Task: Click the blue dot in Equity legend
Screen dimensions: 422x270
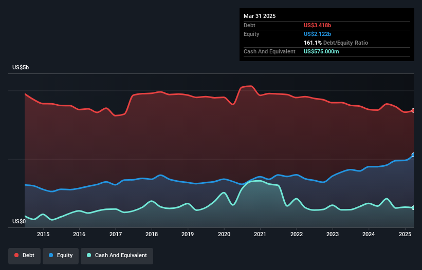Action: 51,255
